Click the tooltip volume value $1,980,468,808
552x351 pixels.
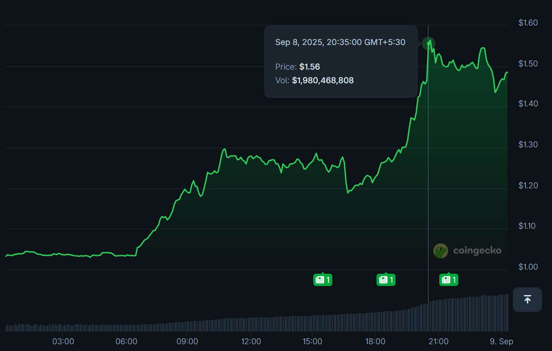pyautogui.click(x=323, y=80)
